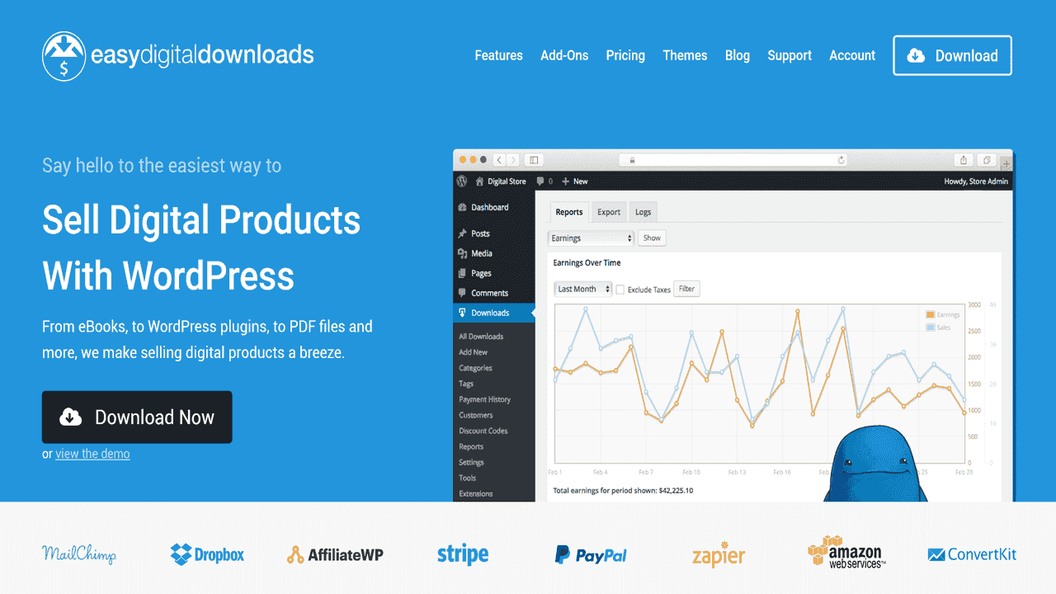Toggle the Exclude Taxes checkbox
Screen dimensions: 1056x594
pos(620,290)
